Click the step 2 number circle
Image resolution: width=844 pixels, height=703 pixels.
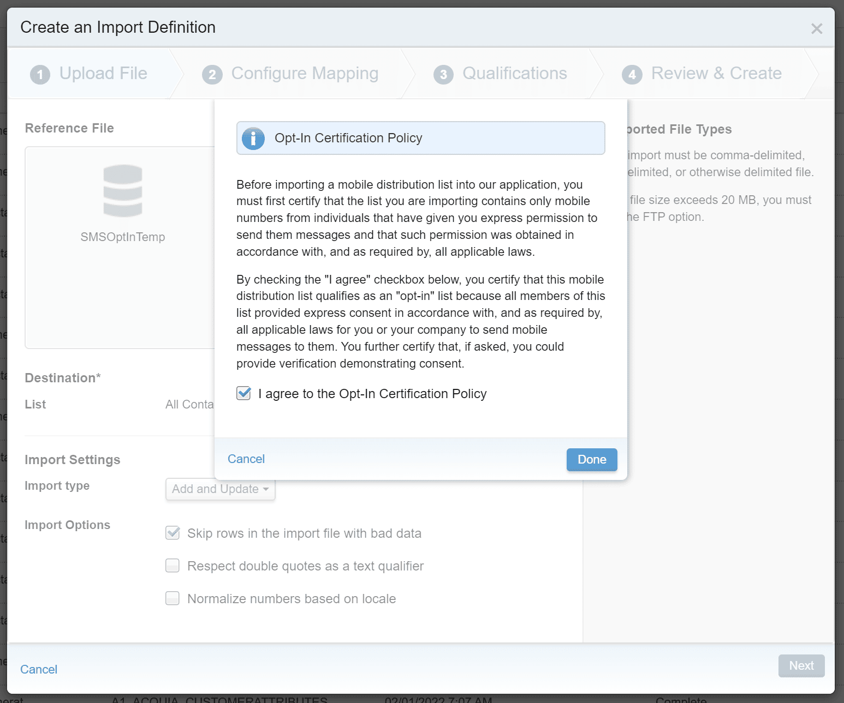point(212,74)
